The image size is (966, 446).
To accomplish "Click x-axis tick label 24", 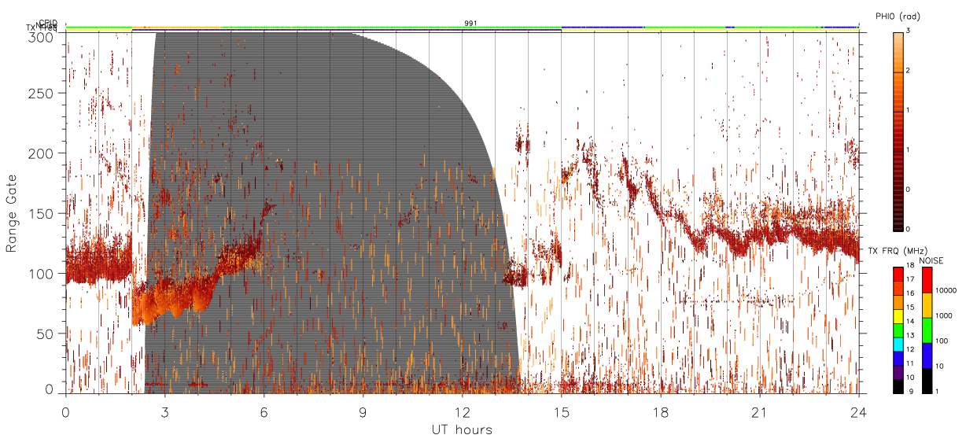I will pyautogui.click(x=858, y=412).
